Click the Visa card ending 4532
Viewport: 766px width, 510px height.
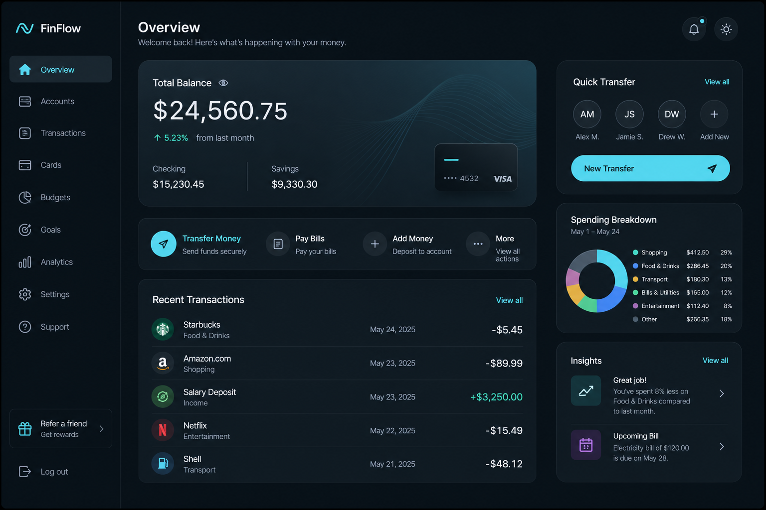click(476, 167)
